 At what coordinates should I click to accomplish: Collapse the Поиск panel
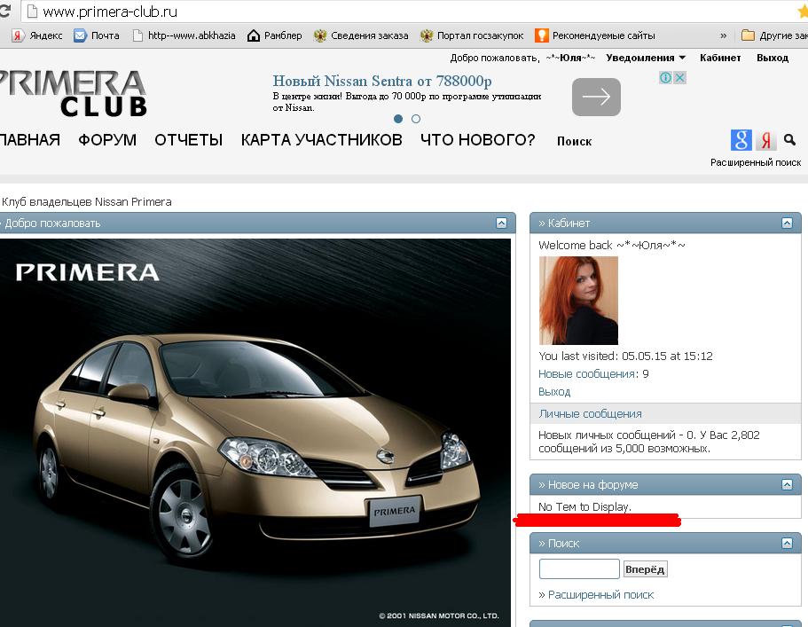click(787, 543)
